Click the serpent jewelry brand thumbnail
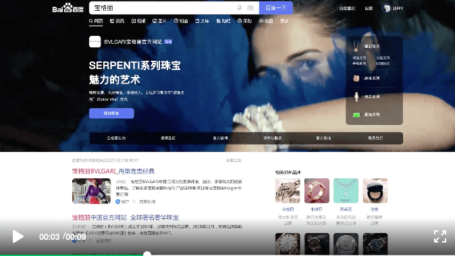The width and height of the screenshot is (455, 256). tap(288, 190)
